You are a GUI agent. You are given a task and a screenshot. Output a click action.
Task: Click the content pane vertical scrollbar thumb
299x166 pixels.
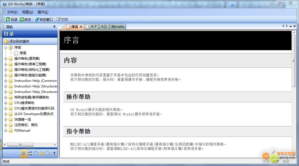click(x=294, y=61)
